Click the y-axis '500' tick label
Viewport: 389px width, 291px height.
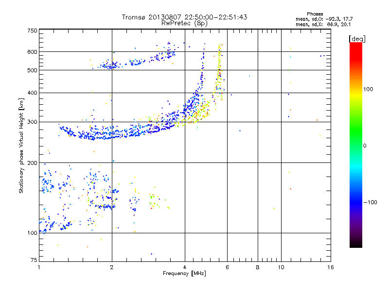click(x=32, y=70)
